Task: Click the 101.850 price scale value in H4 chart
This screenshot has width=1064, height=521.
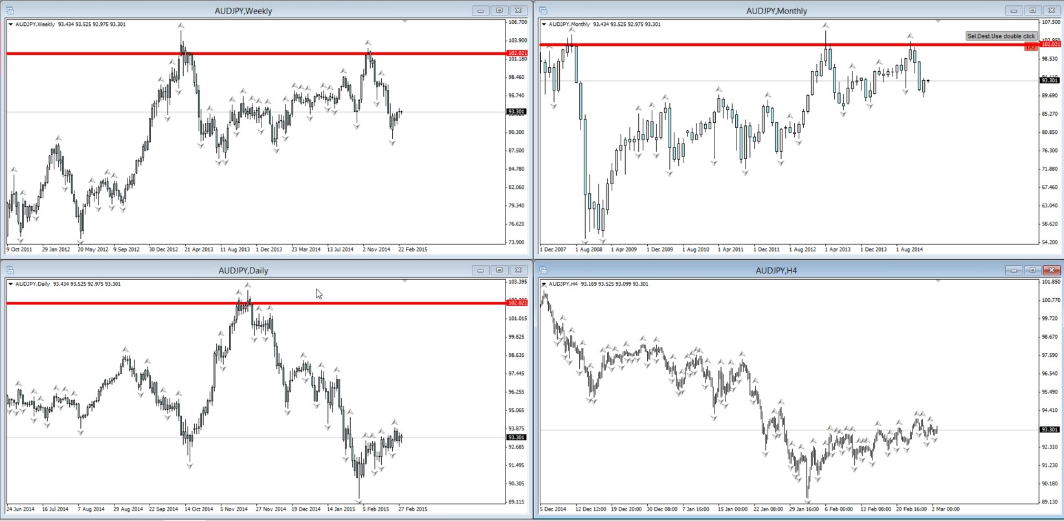Action: click(x=1051, y=282)
